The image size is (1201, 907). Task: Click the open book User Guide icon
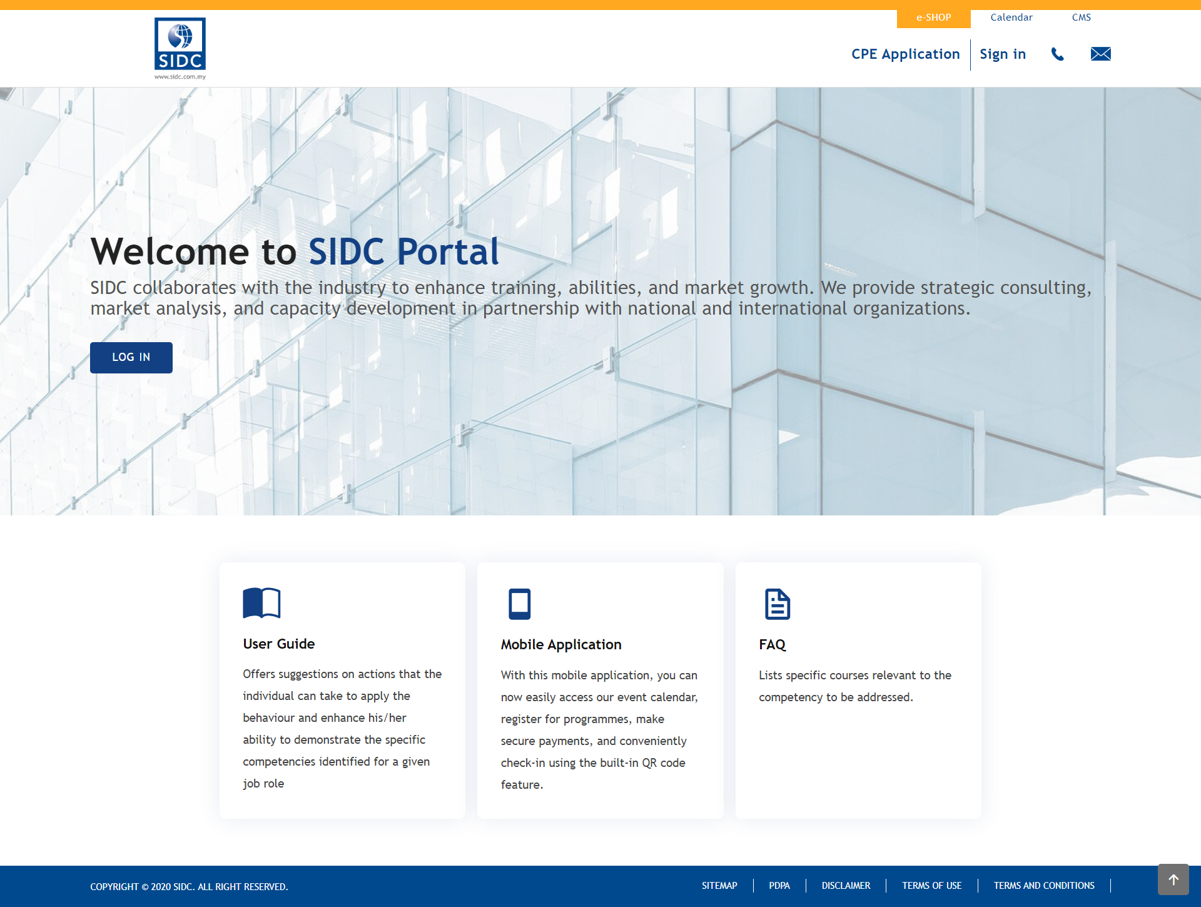[261, 603]
